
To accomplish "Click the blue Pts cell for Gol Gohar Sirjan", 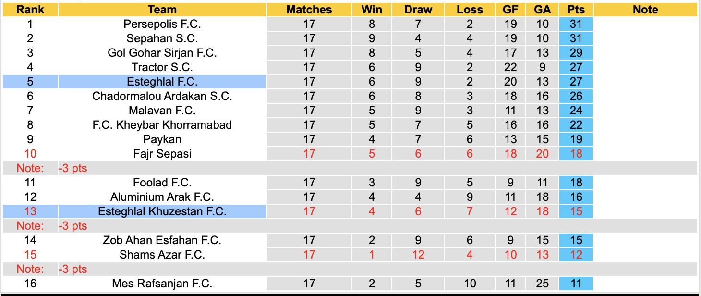I will [576, 53].
